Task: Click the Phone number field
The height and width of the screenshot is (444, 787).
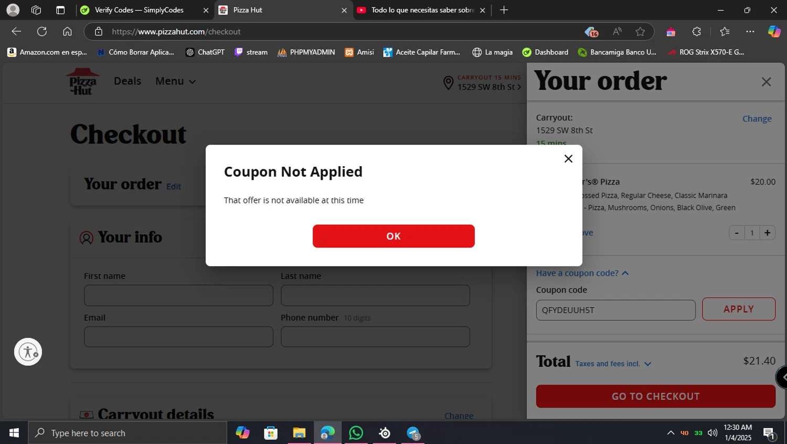Action: point(375,337)
